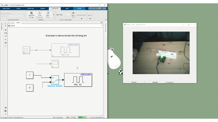Screen dimensions: 218x122
Task: Collapse the palette with double chevron
Action: (6, 114)
